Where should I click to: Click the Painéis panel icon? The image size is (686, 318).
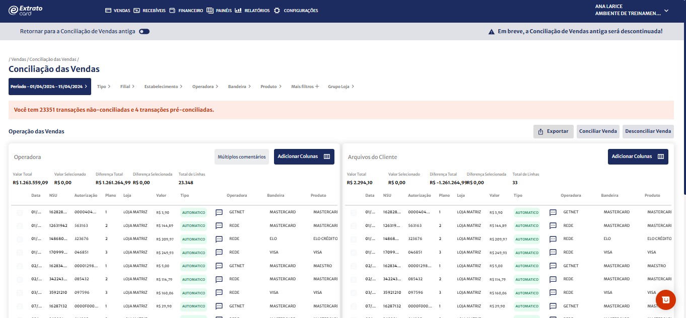[x=210, y=11]
